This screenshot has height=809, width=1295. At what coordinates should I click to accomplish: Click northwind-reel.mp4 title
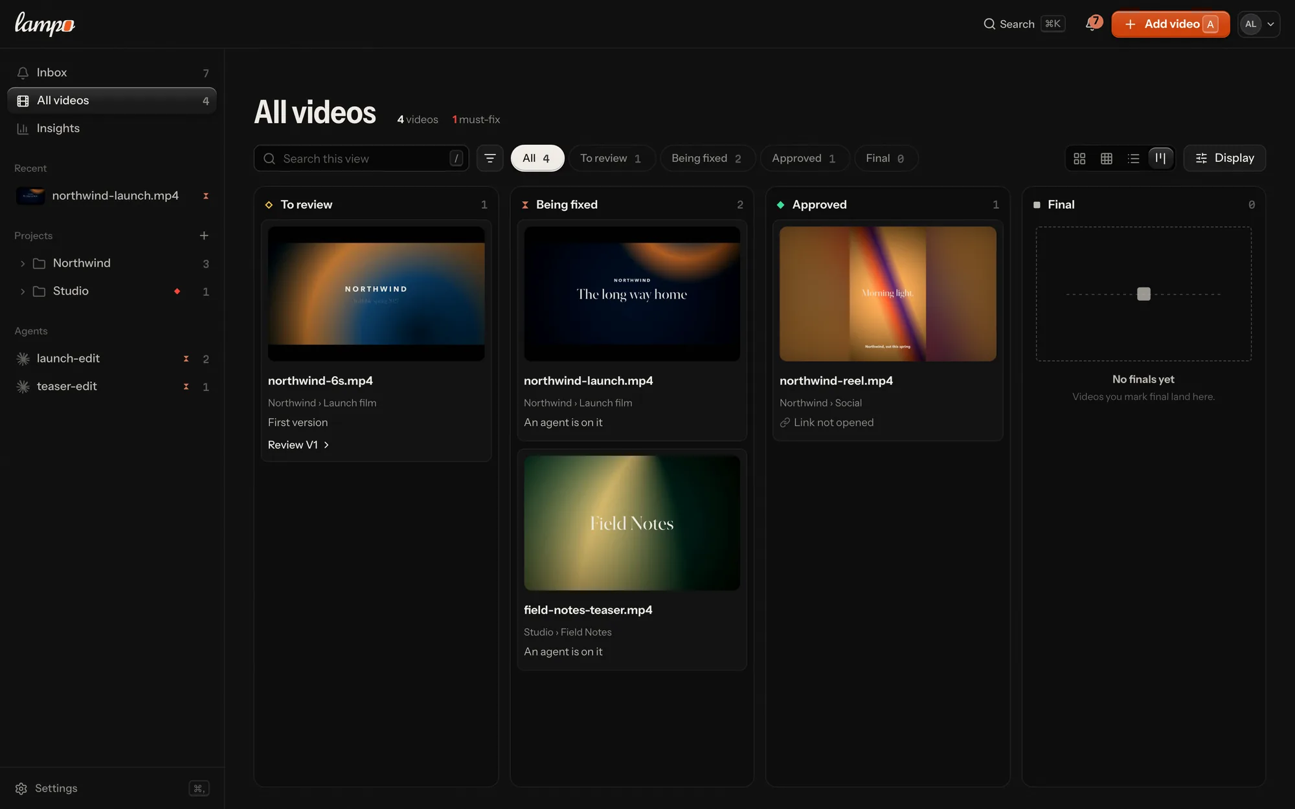click(x=836, y=381)
